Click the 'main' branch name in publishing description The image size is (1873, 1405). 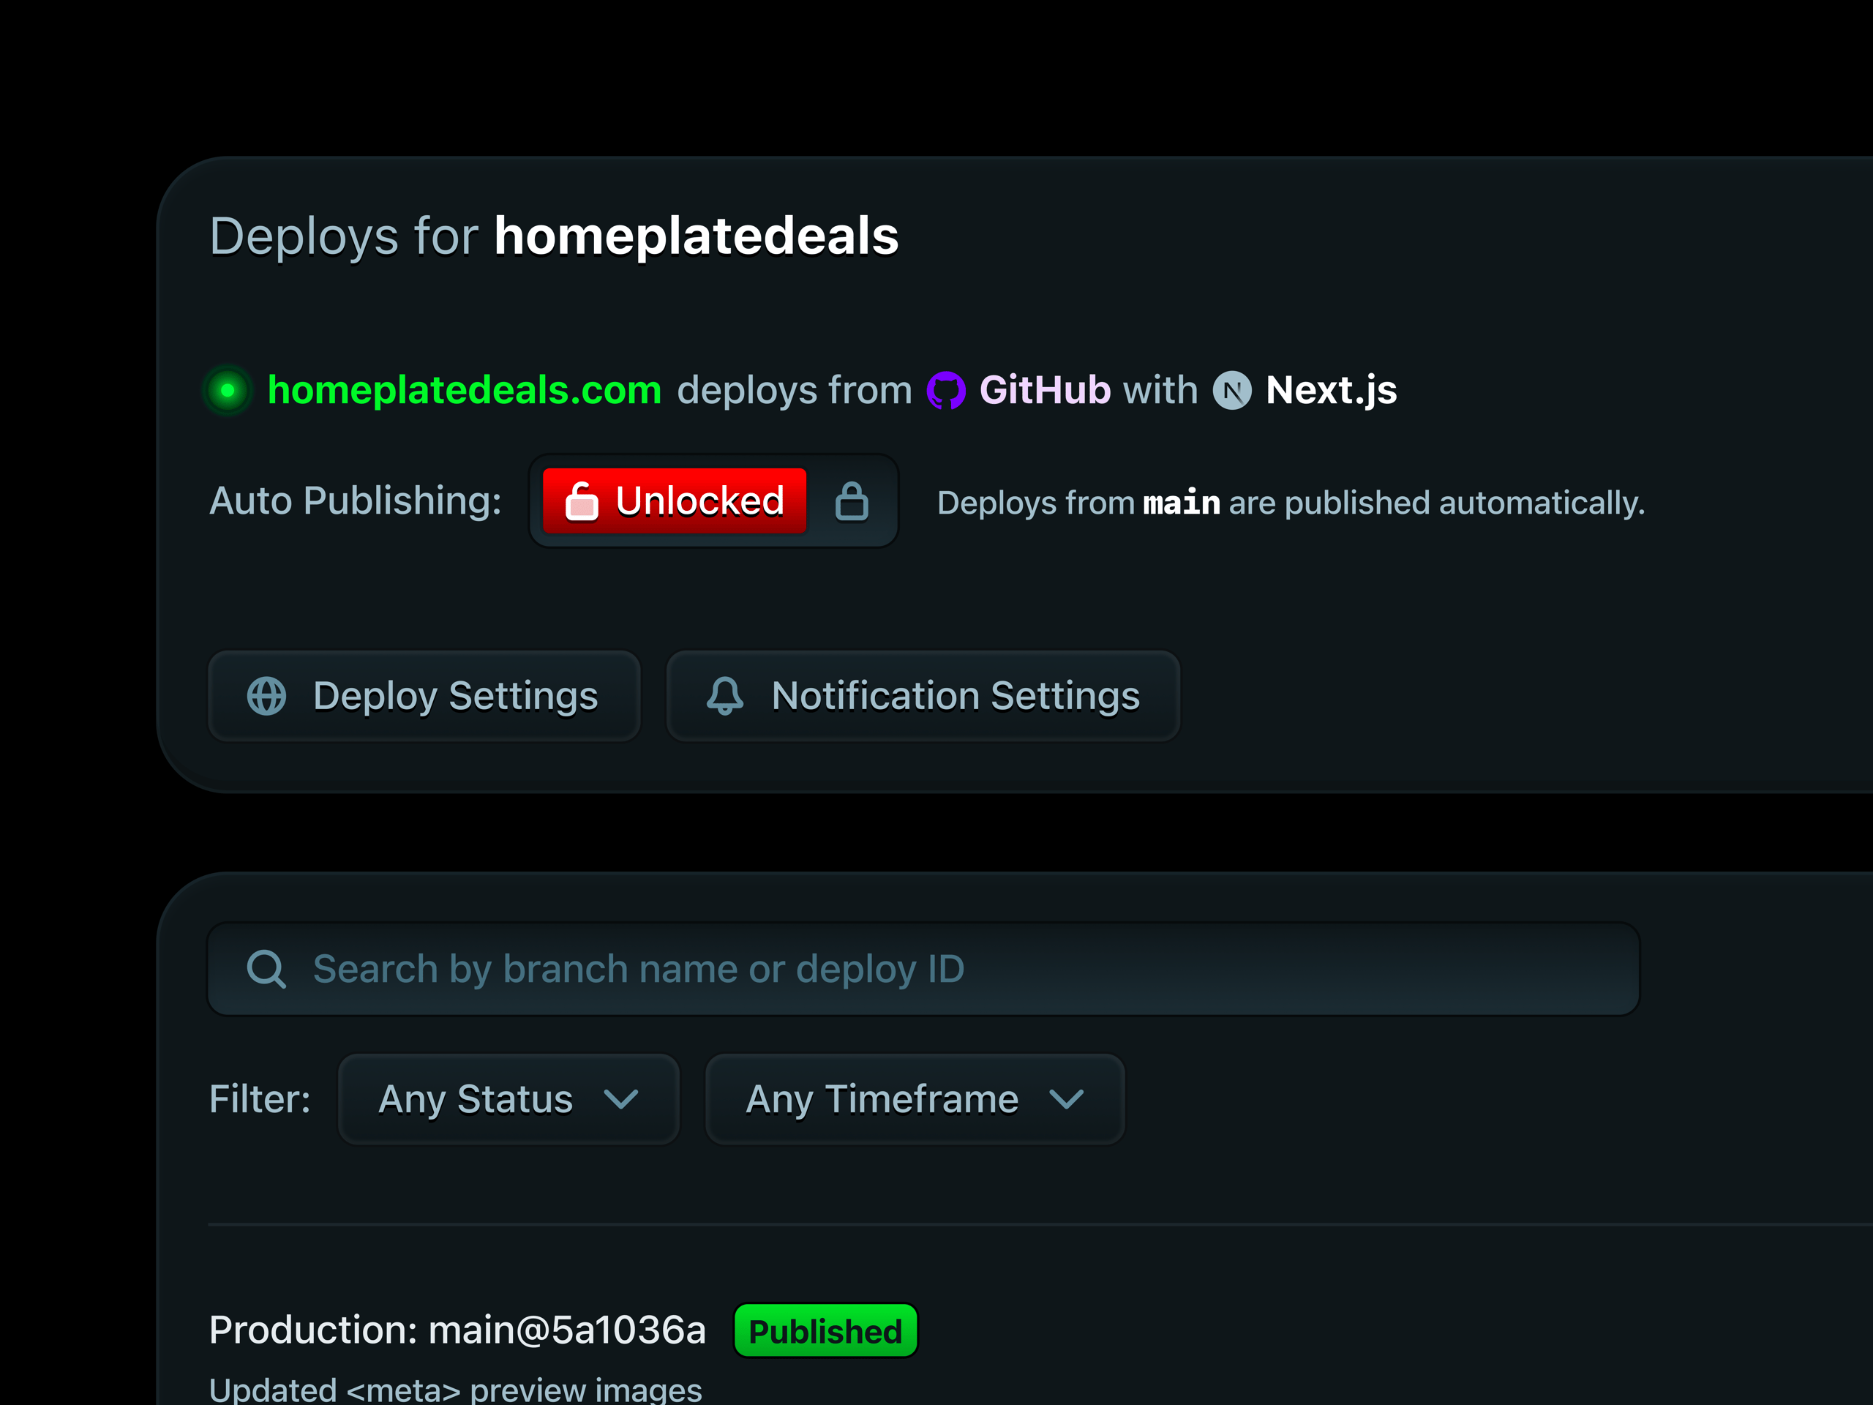point(1181,503)
